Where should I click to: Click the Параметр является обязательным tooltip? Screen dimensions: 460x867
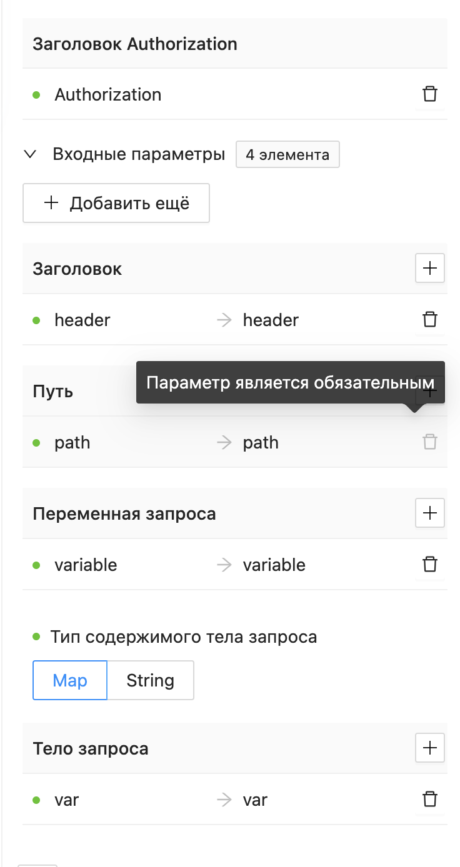(x=290, y=382)
